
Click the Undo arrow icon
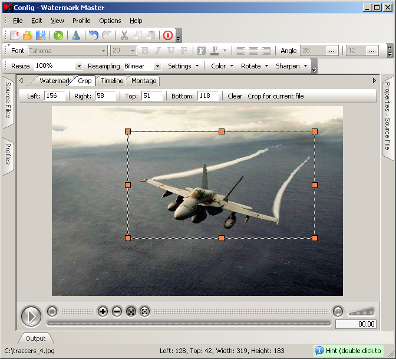click(93, 35)
